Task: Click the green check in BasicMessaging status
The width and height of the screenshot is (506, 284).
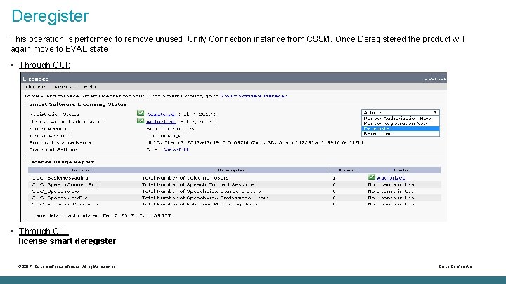Action: coord(372,177)
